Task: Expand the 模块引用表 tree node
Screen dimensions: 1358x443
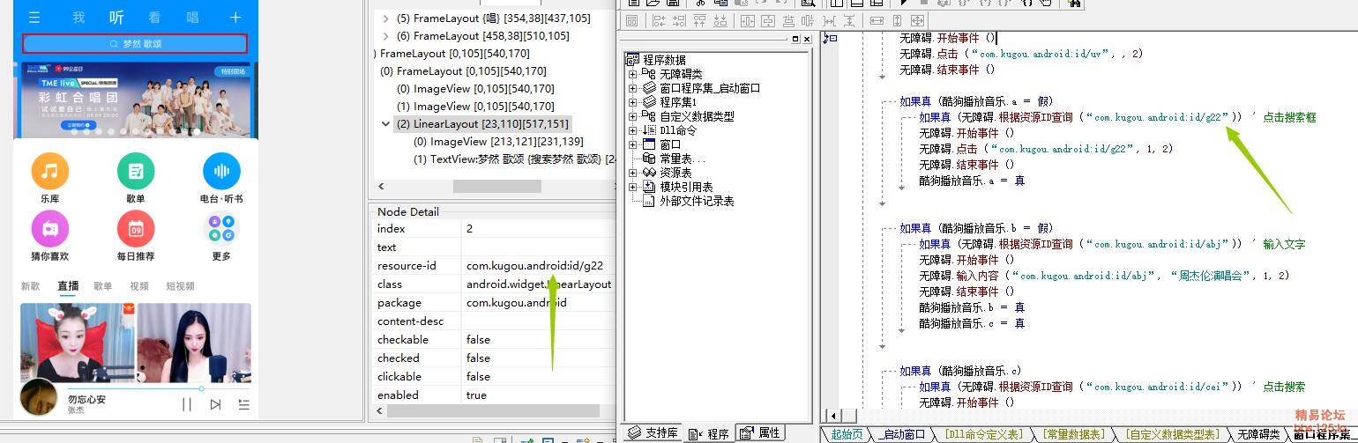Action: point(632,187)
